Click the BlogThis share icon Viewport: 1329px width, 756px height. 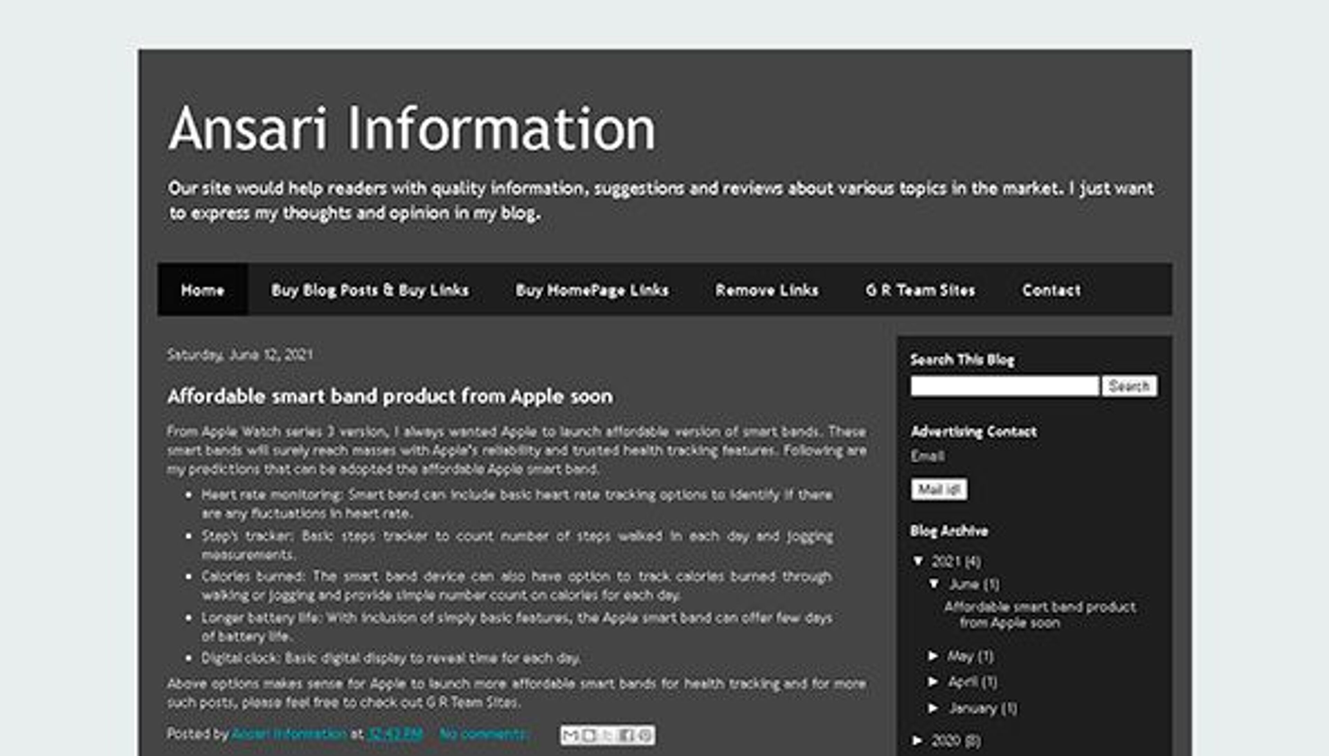589,735
